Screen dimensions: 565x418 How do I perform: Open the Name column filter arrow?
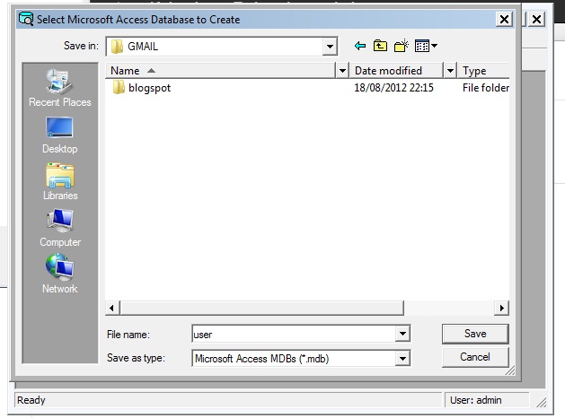[x=342, y=71]
